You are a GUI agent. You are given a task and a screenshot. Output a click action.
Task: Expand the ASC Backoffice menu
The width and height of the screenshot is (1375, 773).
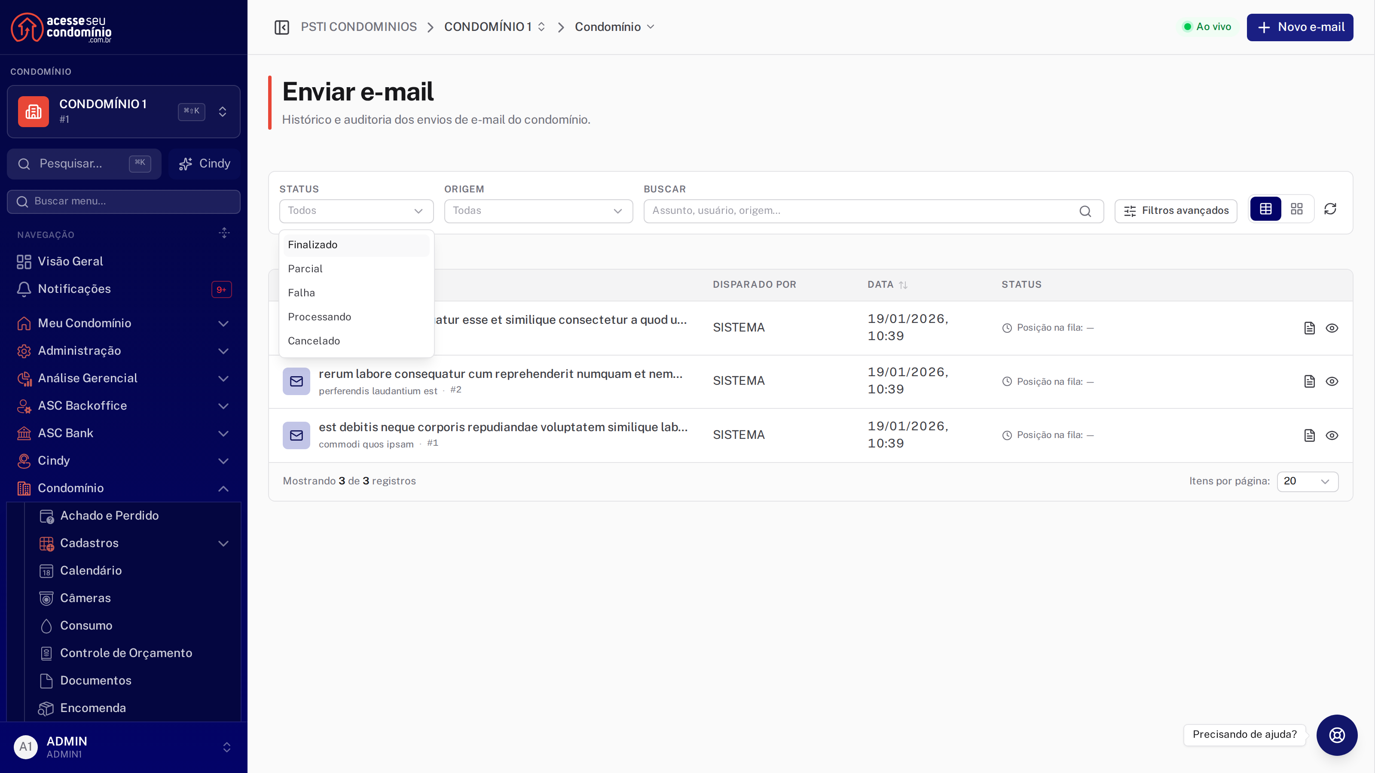(x=123, y=405)
